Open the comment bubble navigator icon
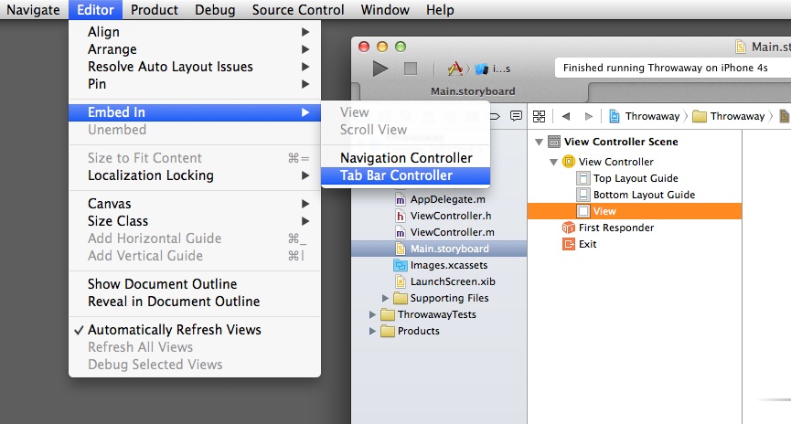 (x=516, y=116)
